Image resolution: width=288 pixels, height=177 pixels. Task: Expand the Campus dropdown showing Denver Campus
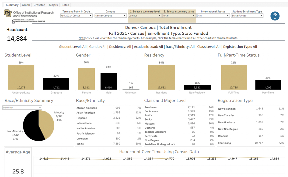click(110, 16)
